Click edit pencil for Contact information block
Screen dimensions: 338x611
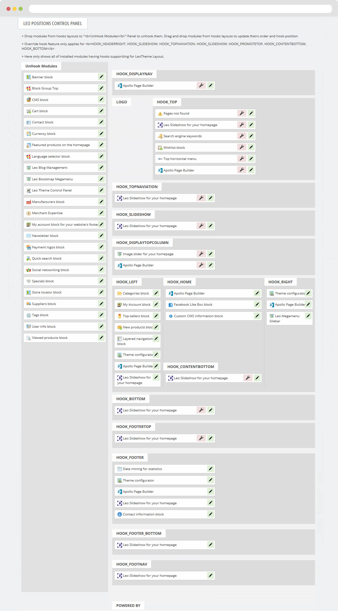211,514
